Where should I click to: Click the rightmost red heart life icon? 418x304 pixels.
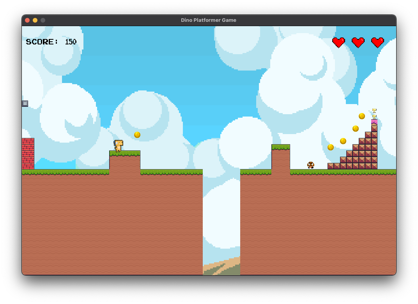(377, 42)
